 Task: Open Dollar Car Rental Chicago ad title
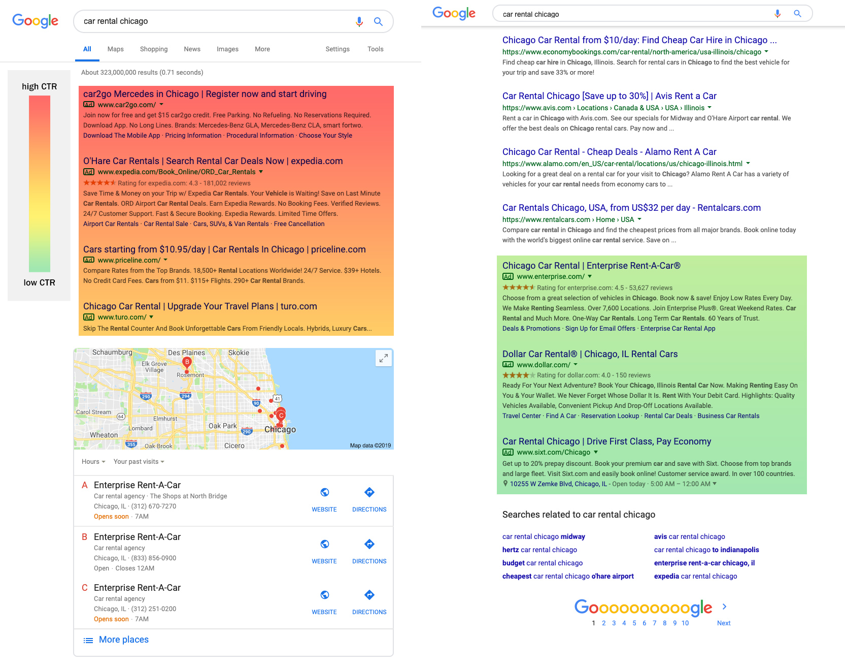click(590, 354)
